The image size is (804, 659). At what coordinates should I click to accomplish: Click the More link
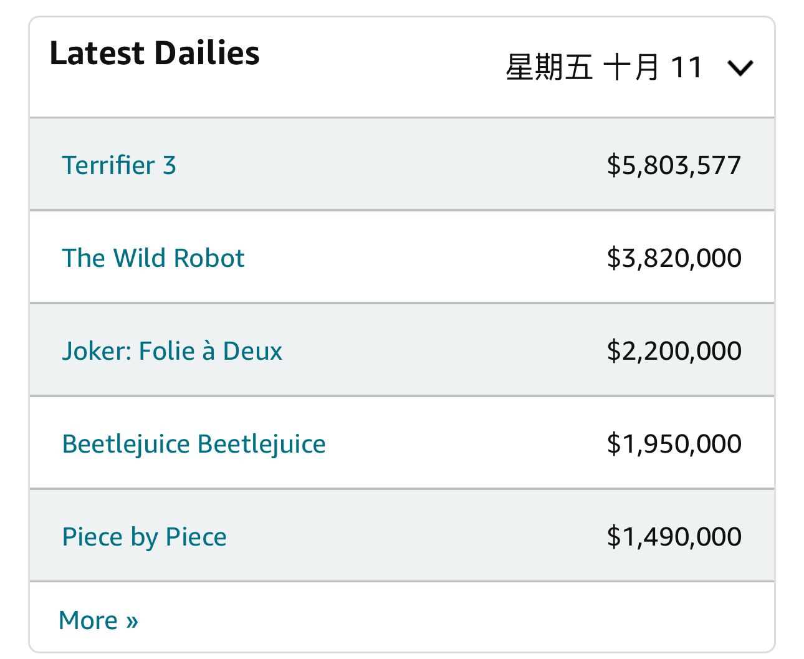pos(88,621)
